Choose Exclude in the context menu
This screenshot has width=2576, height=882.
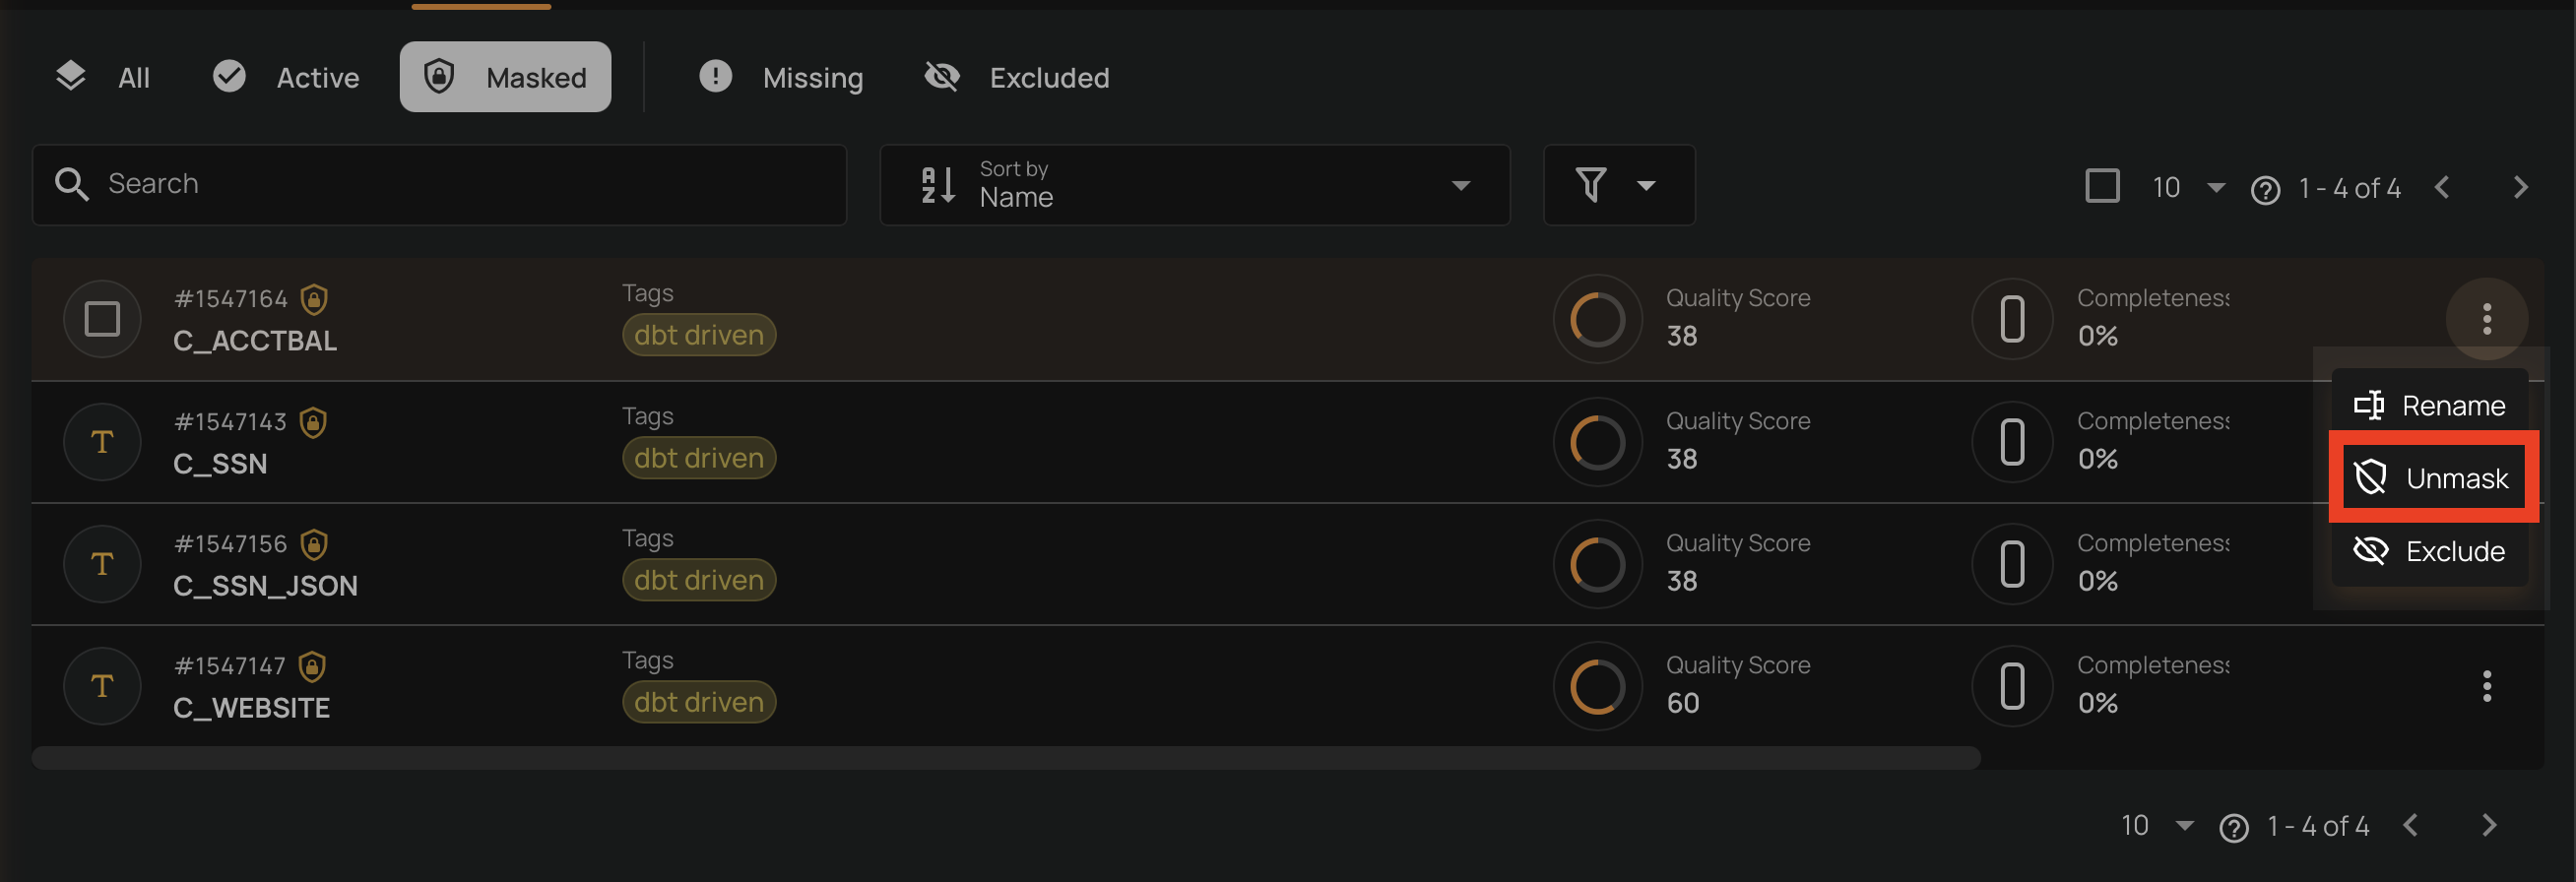pyautogui.click(x=2430, y=551)
